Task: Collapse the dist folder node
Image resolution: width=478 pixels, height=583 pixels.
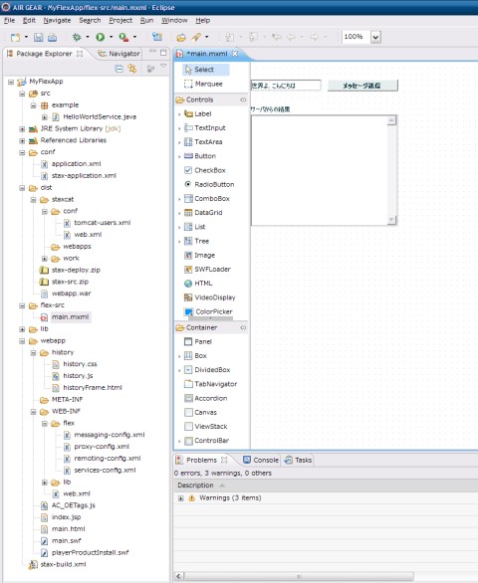Action: [22, 188]
